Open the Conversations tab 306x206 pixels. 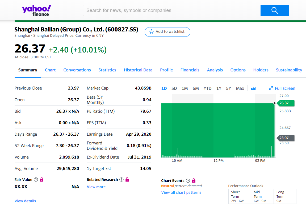pos(77,70)
